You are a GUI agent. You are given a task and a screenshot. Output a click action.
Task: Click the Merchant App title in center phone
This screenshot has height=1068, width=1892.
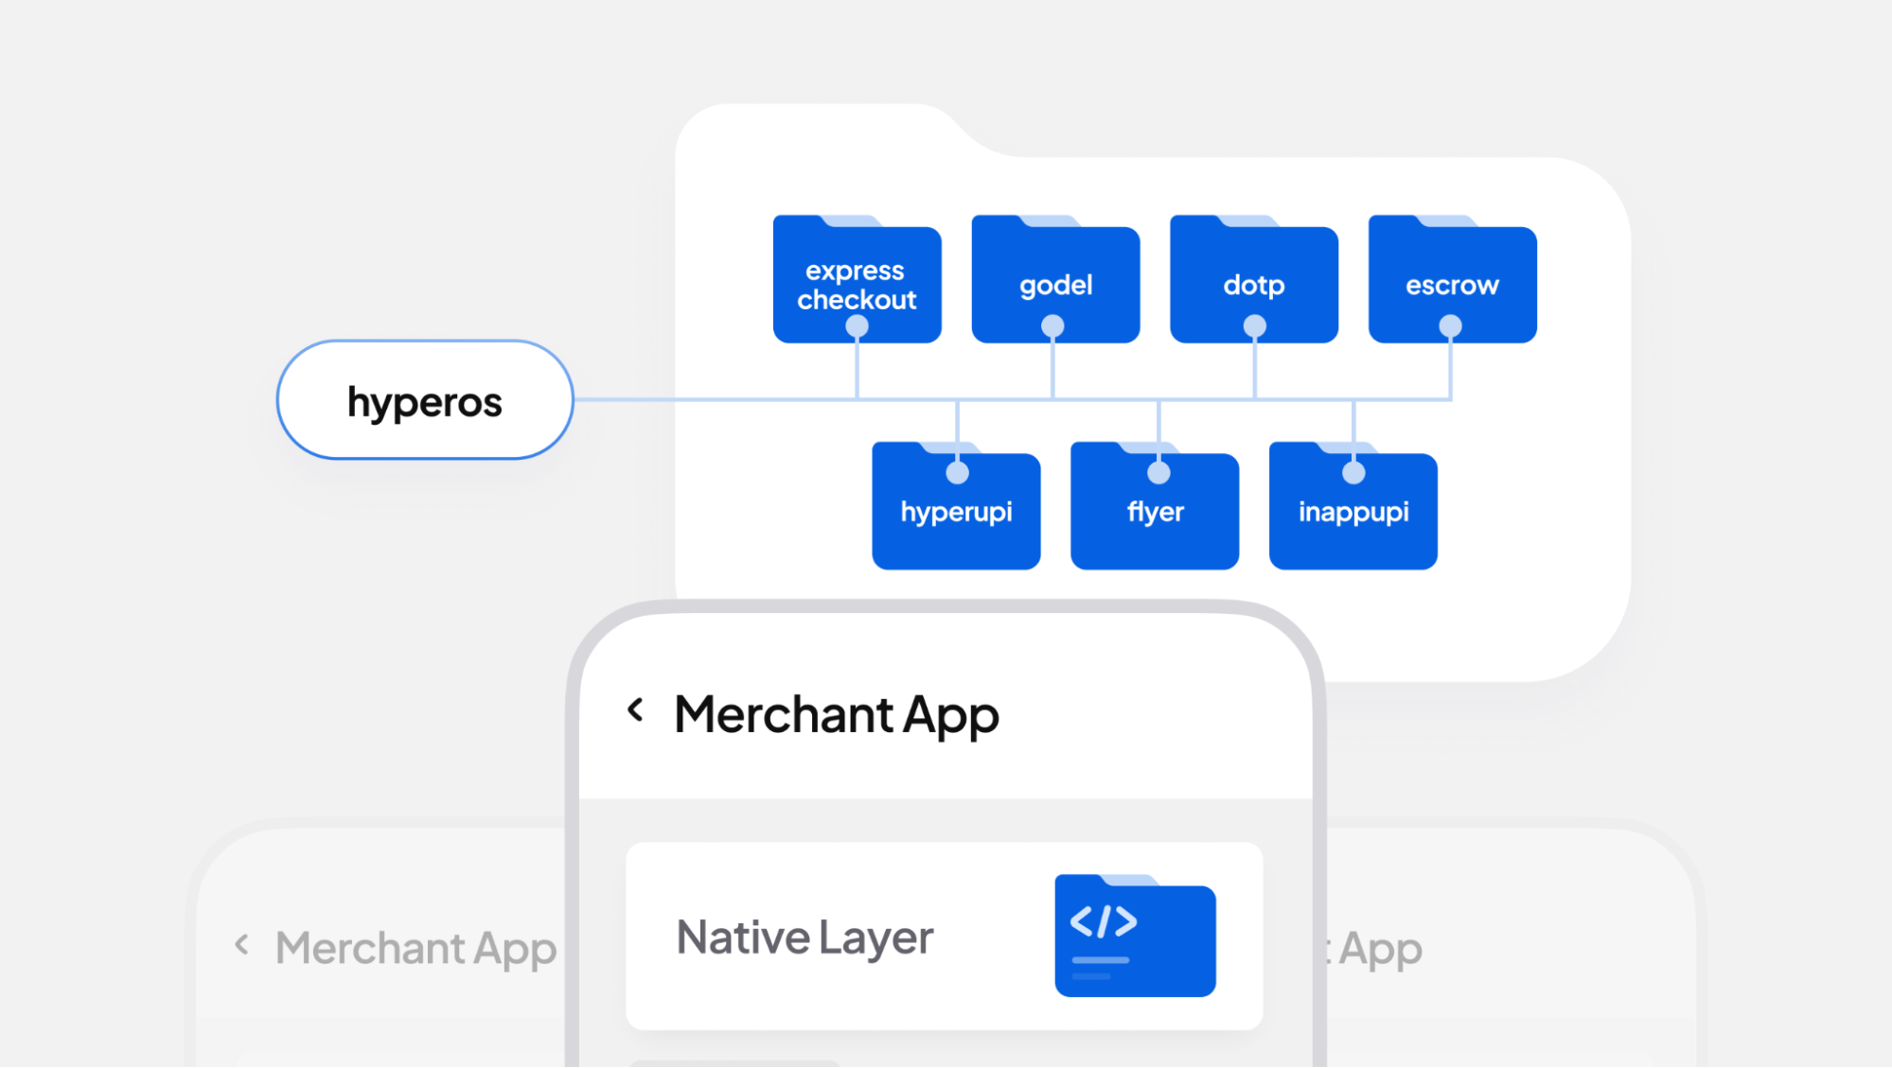[x=836, y=714]
